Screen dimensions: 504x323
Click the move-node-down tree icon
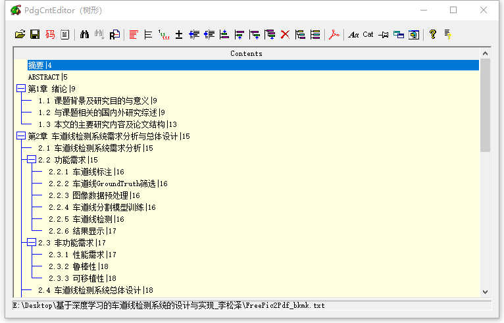click(x=270, y=34)
